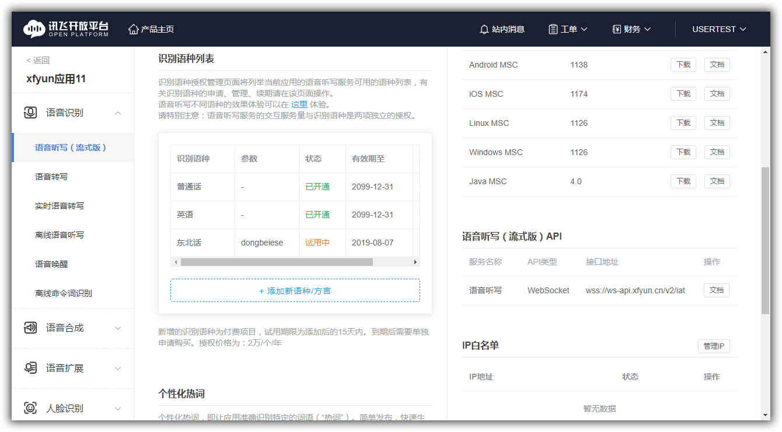The width and height of the screenshot is (782, 432).
Task: Click the 东北话 language cell
Action: (x=189, y=243)
